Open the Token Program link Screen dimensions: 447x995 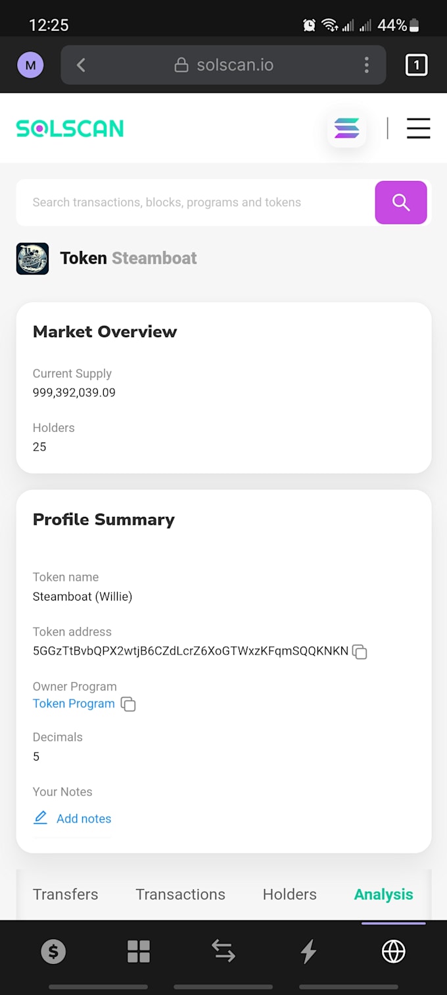(74, 703)
